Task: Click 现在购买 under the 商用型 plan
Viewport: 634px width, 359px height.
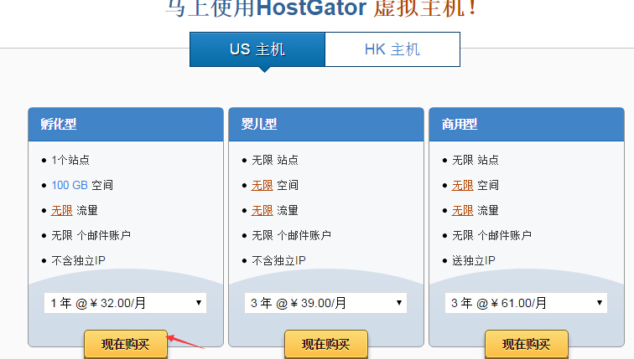Action: [x=527, y=344]
